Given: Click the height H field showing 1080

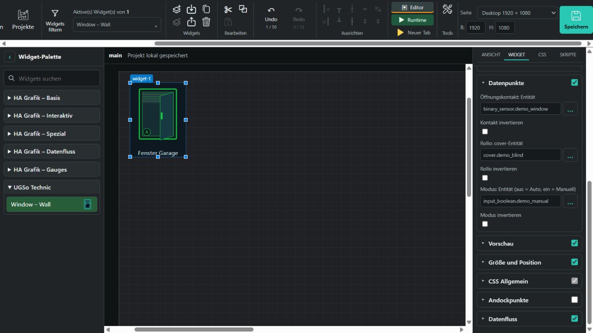Looking at the screenshot, I should coord(505,28).
